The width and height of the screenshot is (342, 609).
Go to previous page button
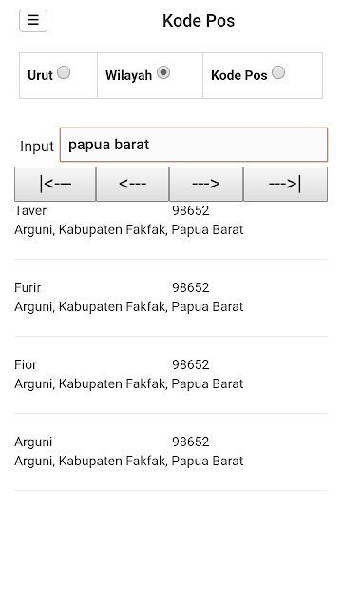133,184
